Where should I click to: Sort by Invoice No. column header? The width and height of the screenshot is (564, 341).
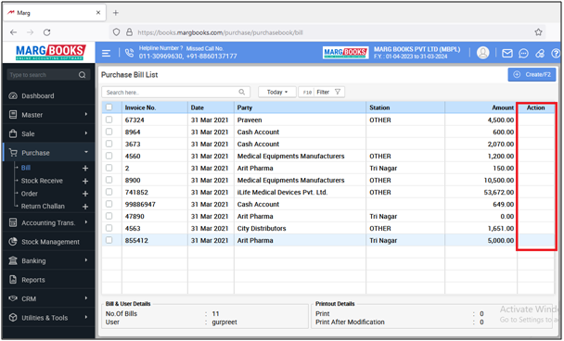140,107
